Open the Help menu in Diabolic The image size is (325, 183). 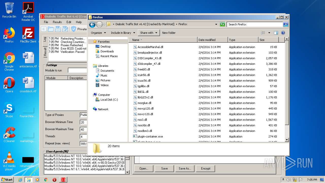tap(79, 22)
